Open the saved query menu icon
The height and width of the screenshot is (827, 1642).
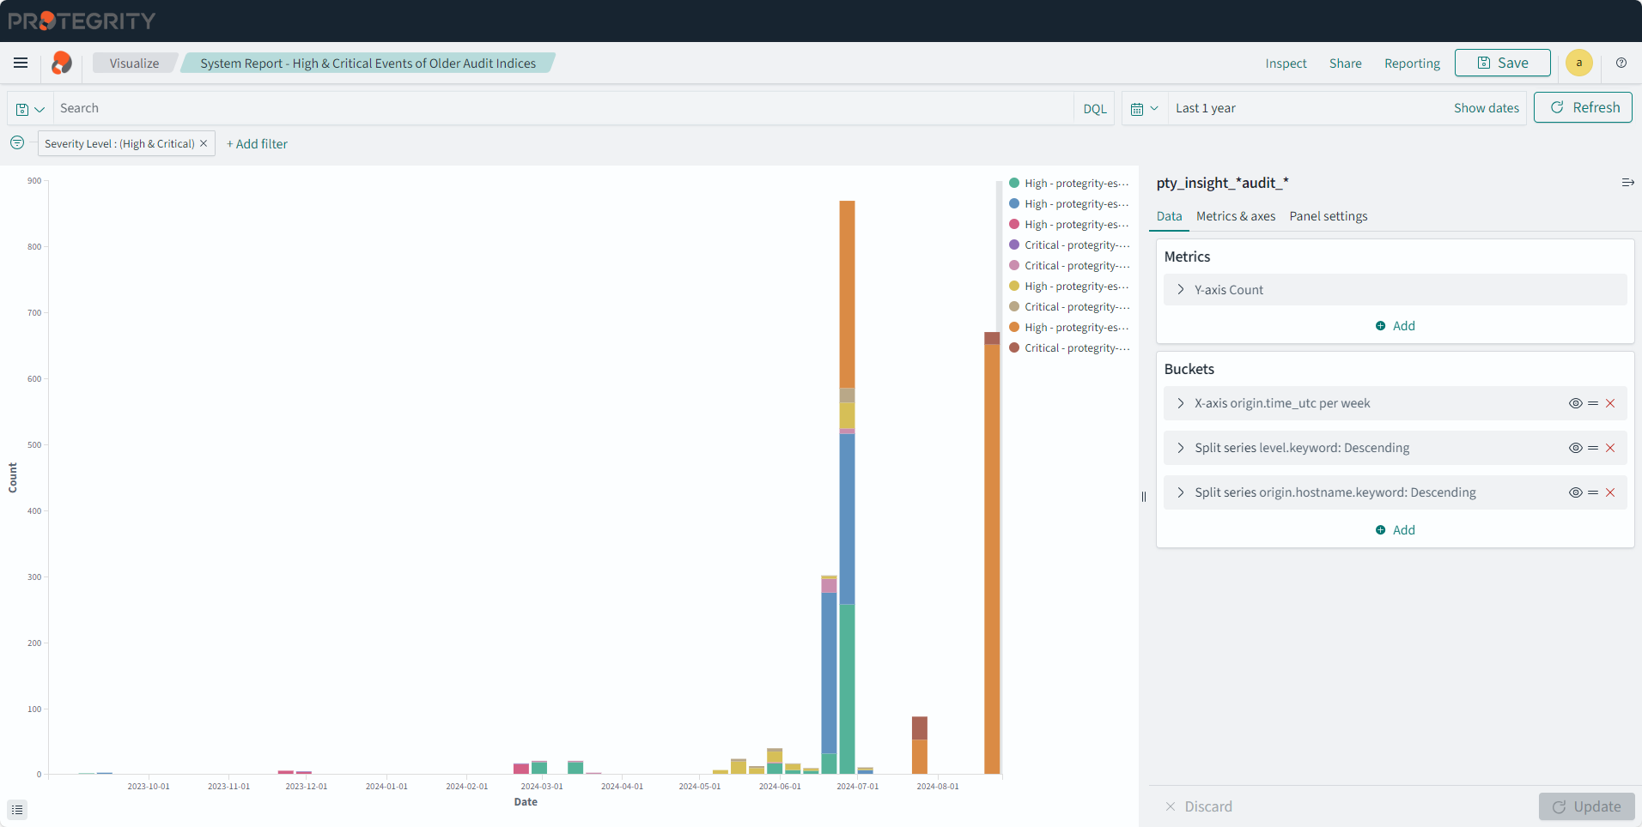point(30,109)
